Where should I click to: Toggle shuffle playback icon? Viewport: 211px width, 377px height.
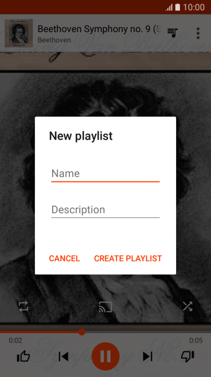[187, 306]
